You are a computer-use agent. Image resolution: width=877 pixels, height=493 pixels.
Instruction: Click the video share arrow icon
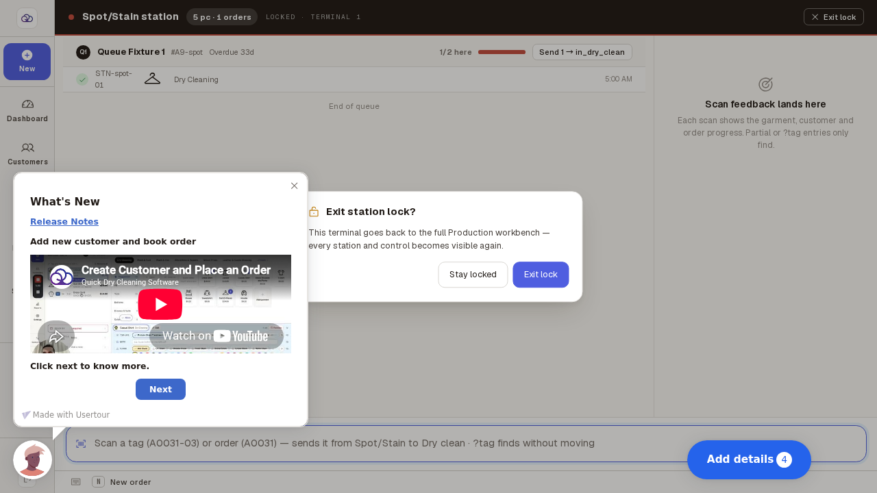56,337
